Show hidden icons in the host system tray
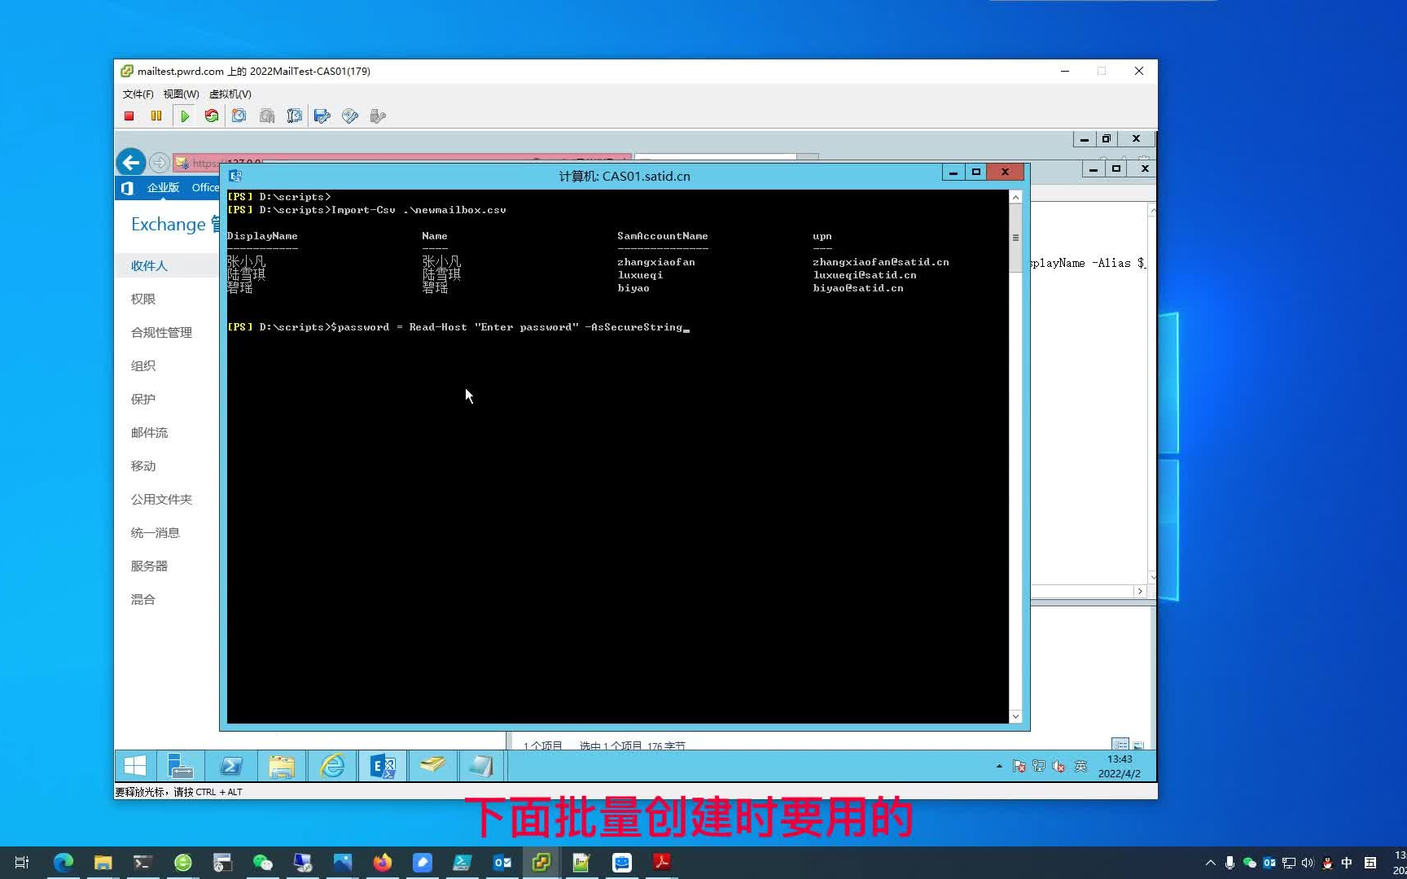 (x=1211, y=863)
